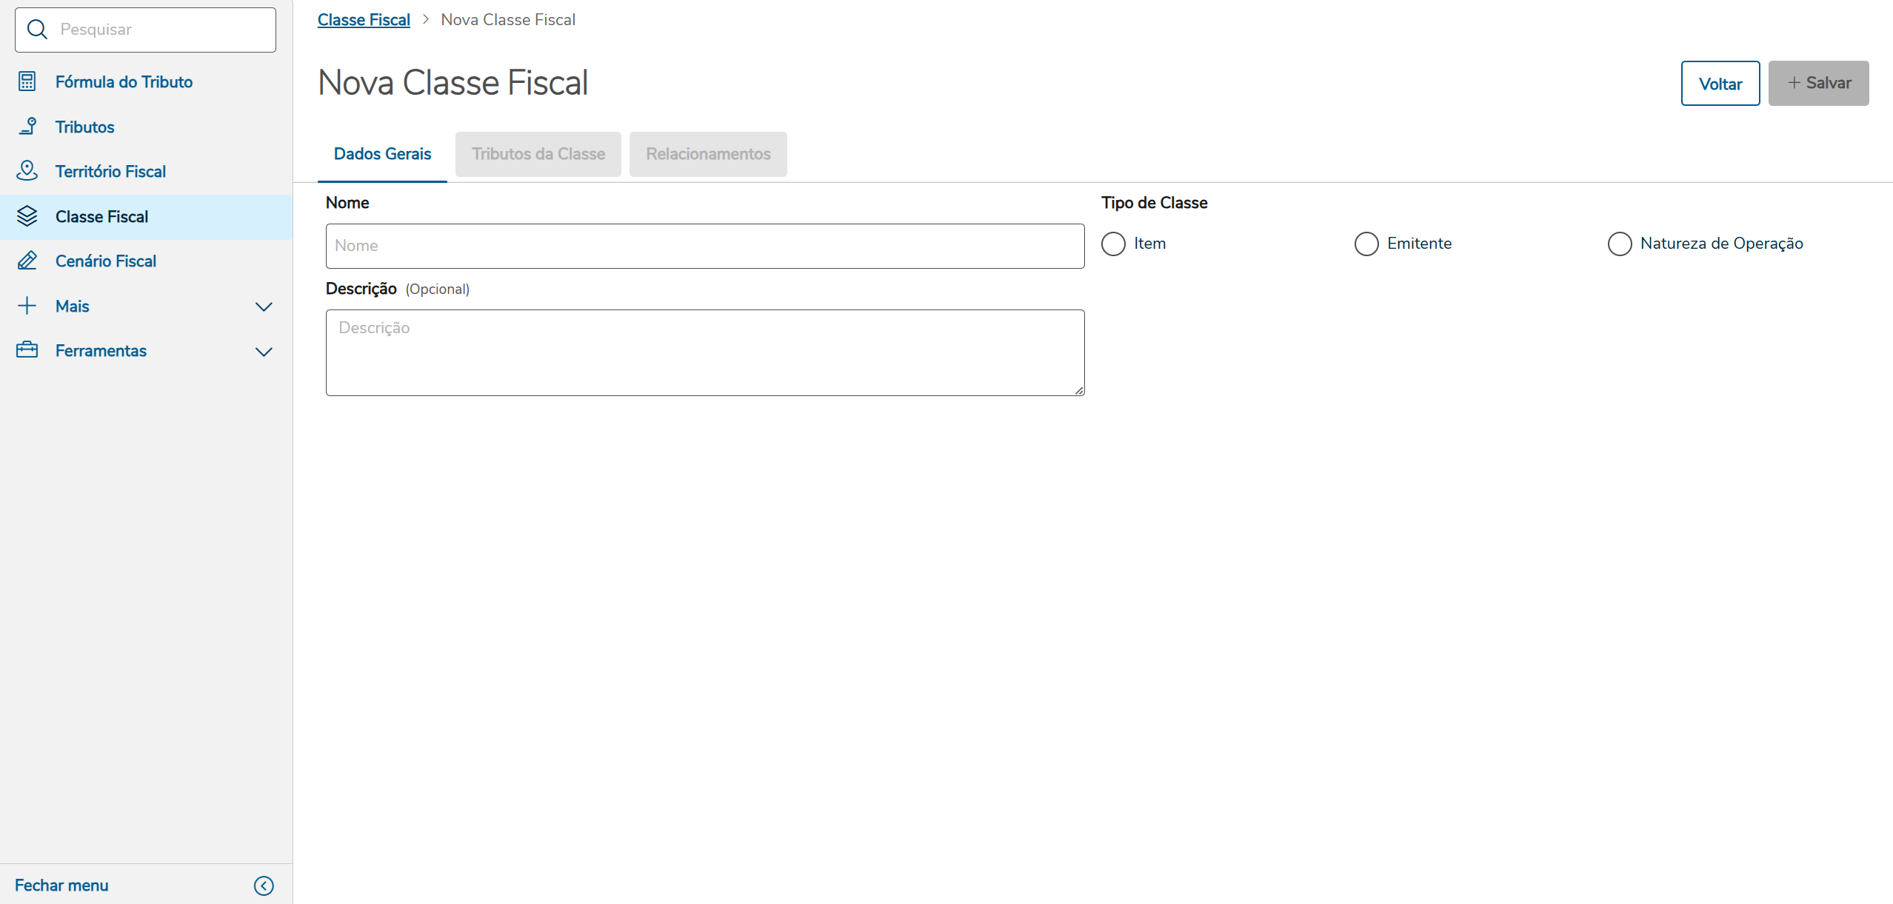
Task: Select Natureza de Operação radio option
Action: coord(1620,244)
